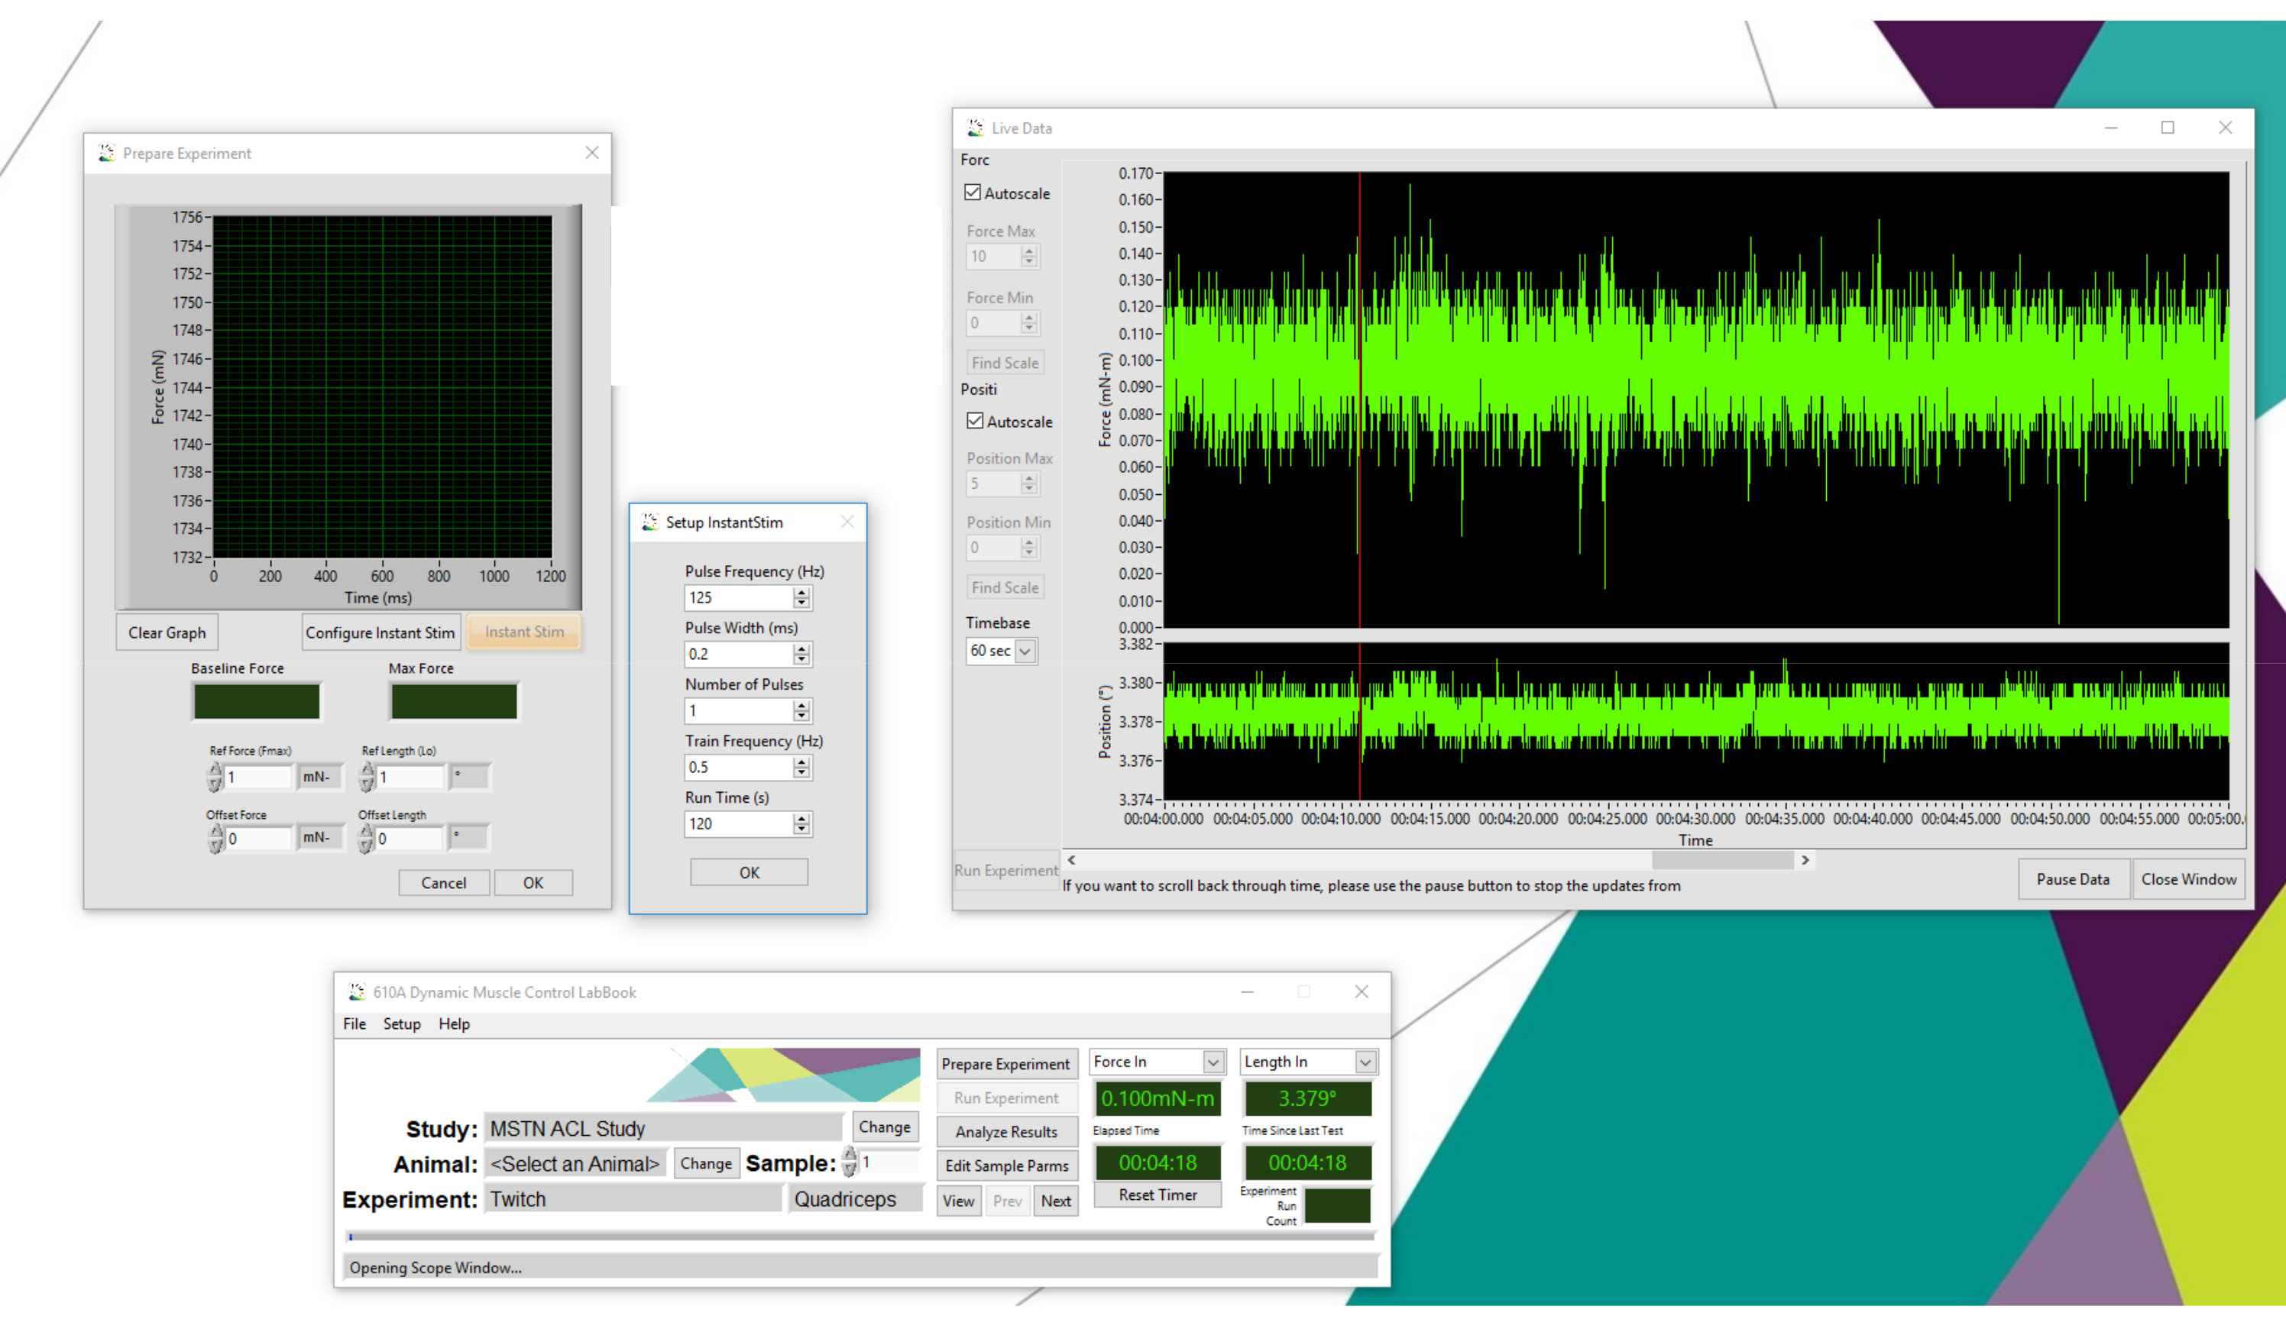Close the Prepare Experiment window
The image size is (2286, 1329).
coord(591,152)
